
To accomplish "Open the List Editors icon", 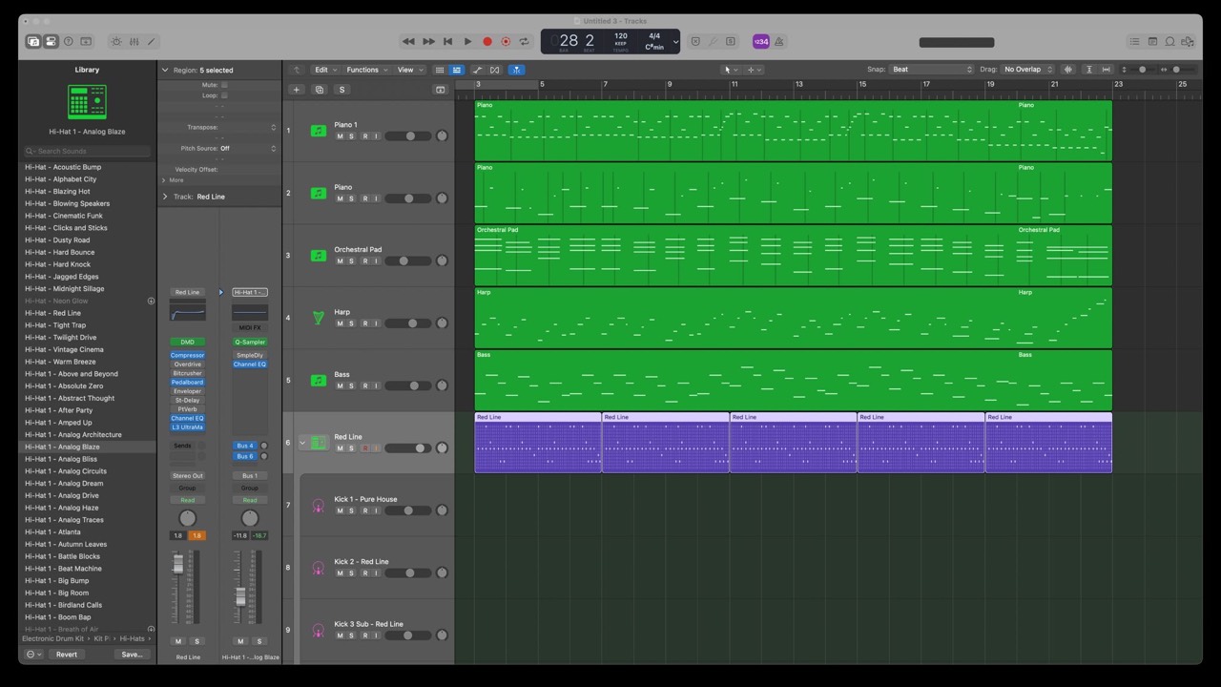I will 1134,42.
